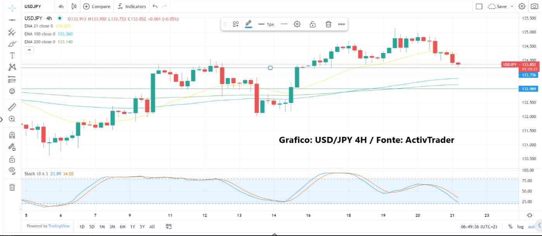Image resolution: width=542 pixels, height=236 pixels.
Task: Enable the magnet snapping mode
Action: click(x=12, y=135)
